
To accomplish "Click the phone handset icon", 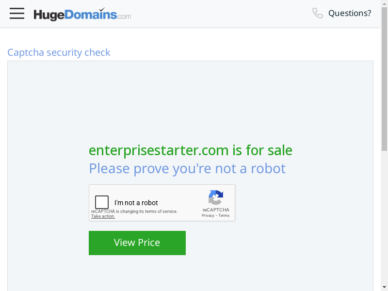I will click(318, 13).
